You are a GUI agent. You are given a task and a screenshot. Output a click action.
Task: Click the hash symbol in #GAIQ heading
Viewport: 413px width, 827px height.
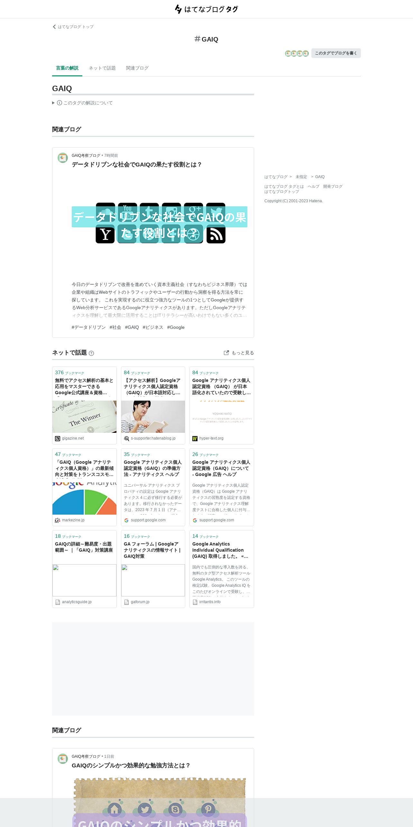point(197,39)
